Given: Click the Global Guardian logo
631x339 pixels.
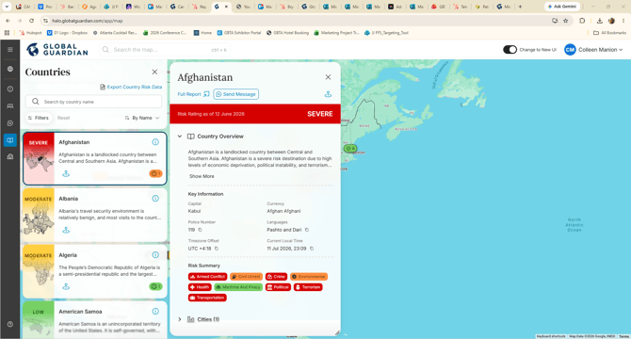Looking at the screenshot, I should 57,50.
